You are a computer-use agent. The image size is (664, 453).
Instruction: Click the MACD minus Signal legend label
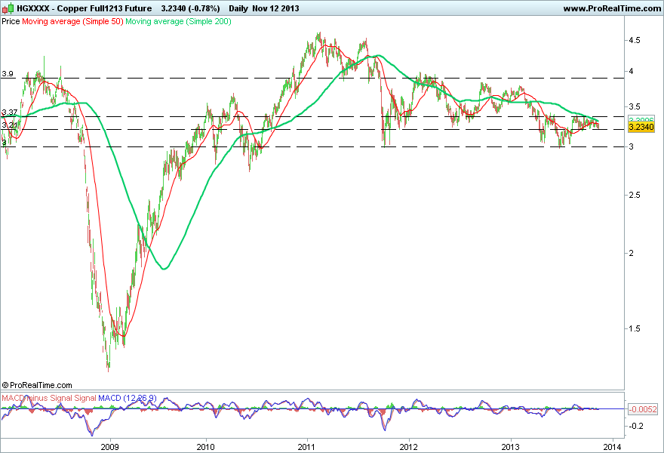click(x=49, y=398)
